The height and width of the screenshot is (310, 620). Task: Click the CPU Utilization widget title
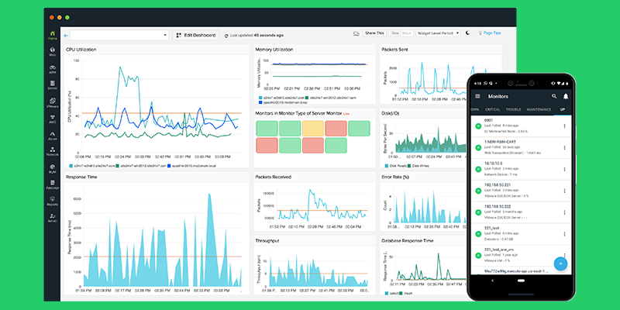coord(81,50)
